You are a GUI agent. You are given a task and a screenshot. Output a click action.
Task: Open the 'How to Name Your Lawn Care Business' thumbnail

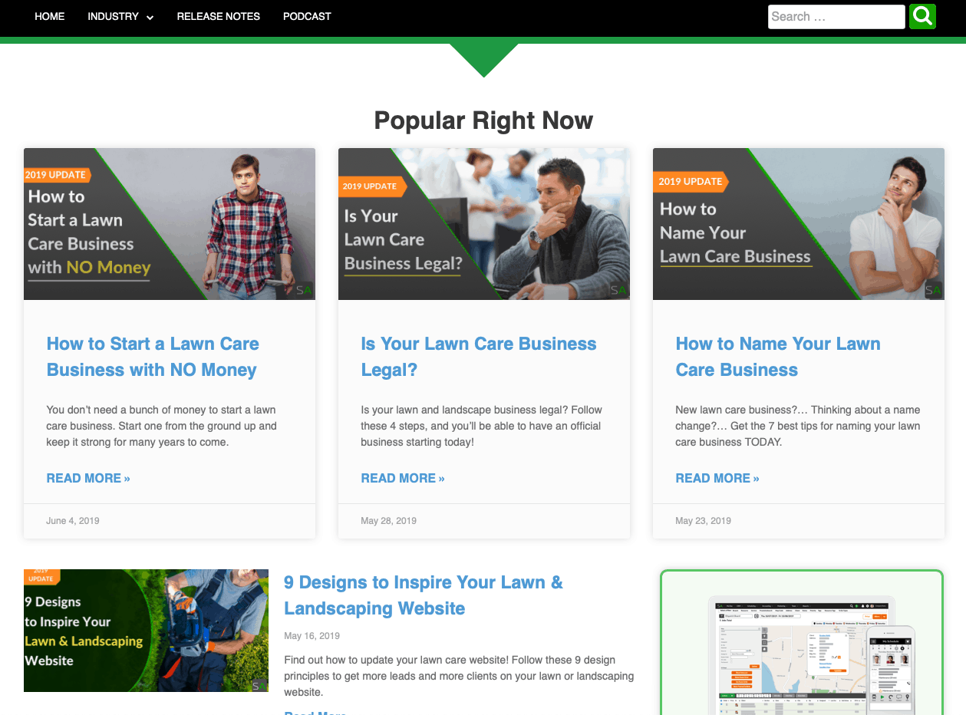tap(799, 224)
